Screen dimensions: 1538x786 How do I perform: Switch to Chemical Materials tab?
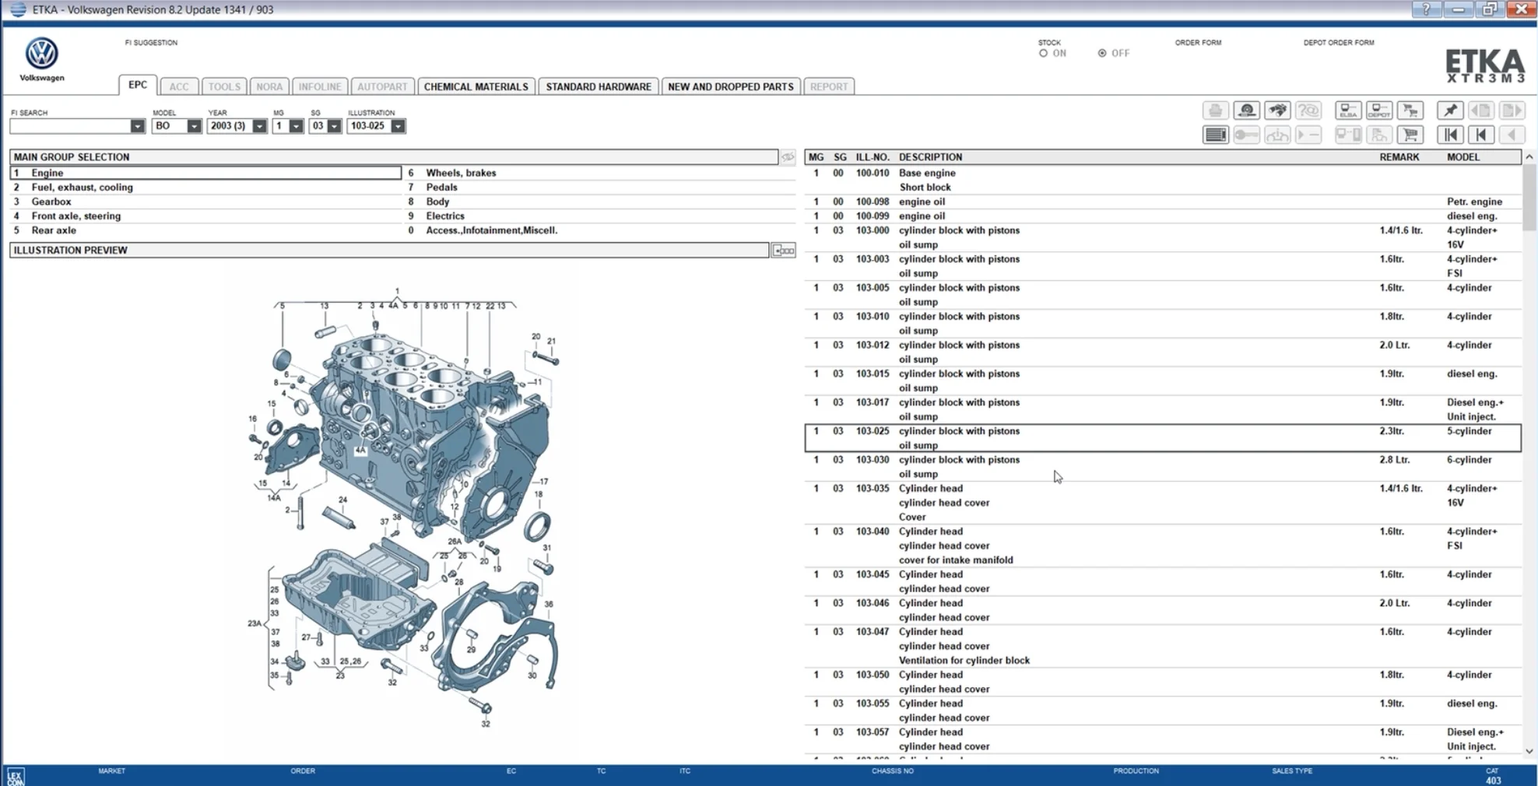pos(476,86)
